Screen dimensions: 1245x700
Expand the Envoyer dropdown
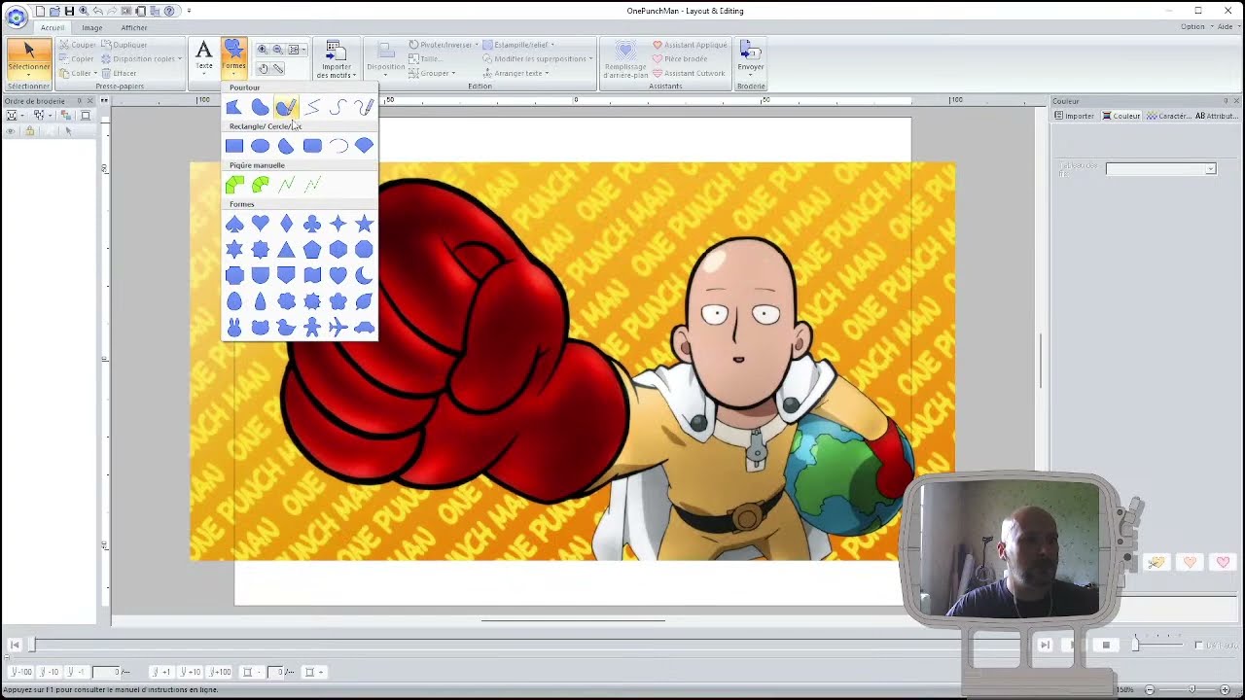(x=751, y=57)
